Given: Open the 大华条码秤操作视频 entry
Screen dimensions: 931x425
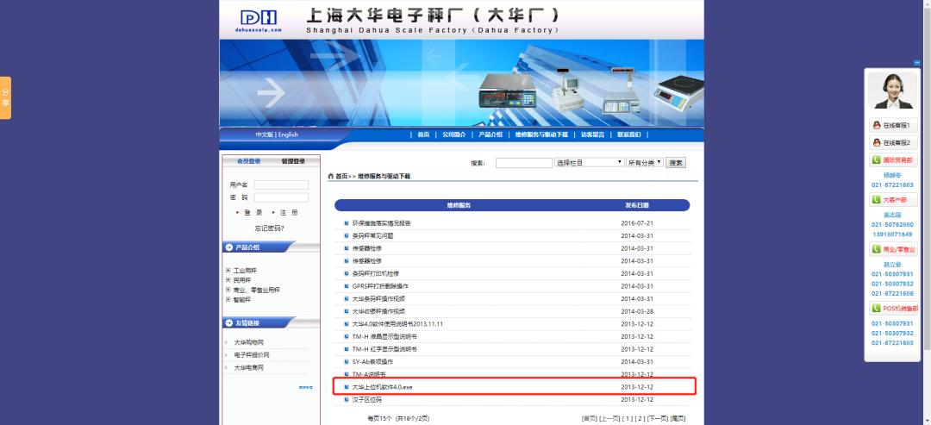Looking at the screenshot, I should (378, 298).
